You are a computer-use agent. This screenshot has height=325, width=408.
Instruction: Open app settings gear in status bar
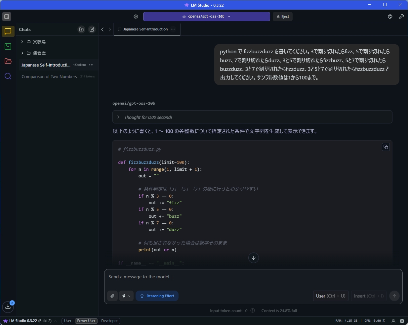point(402,321)
